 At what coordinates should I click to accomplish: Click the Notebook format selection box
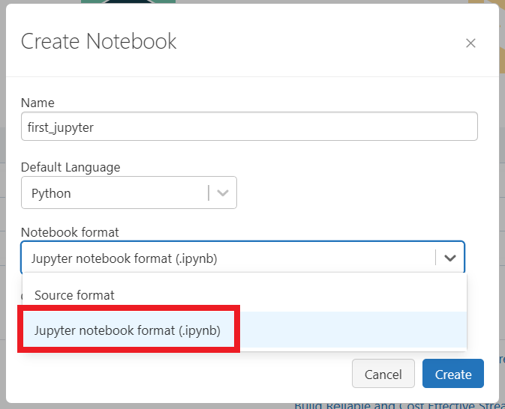click(225, 258)
